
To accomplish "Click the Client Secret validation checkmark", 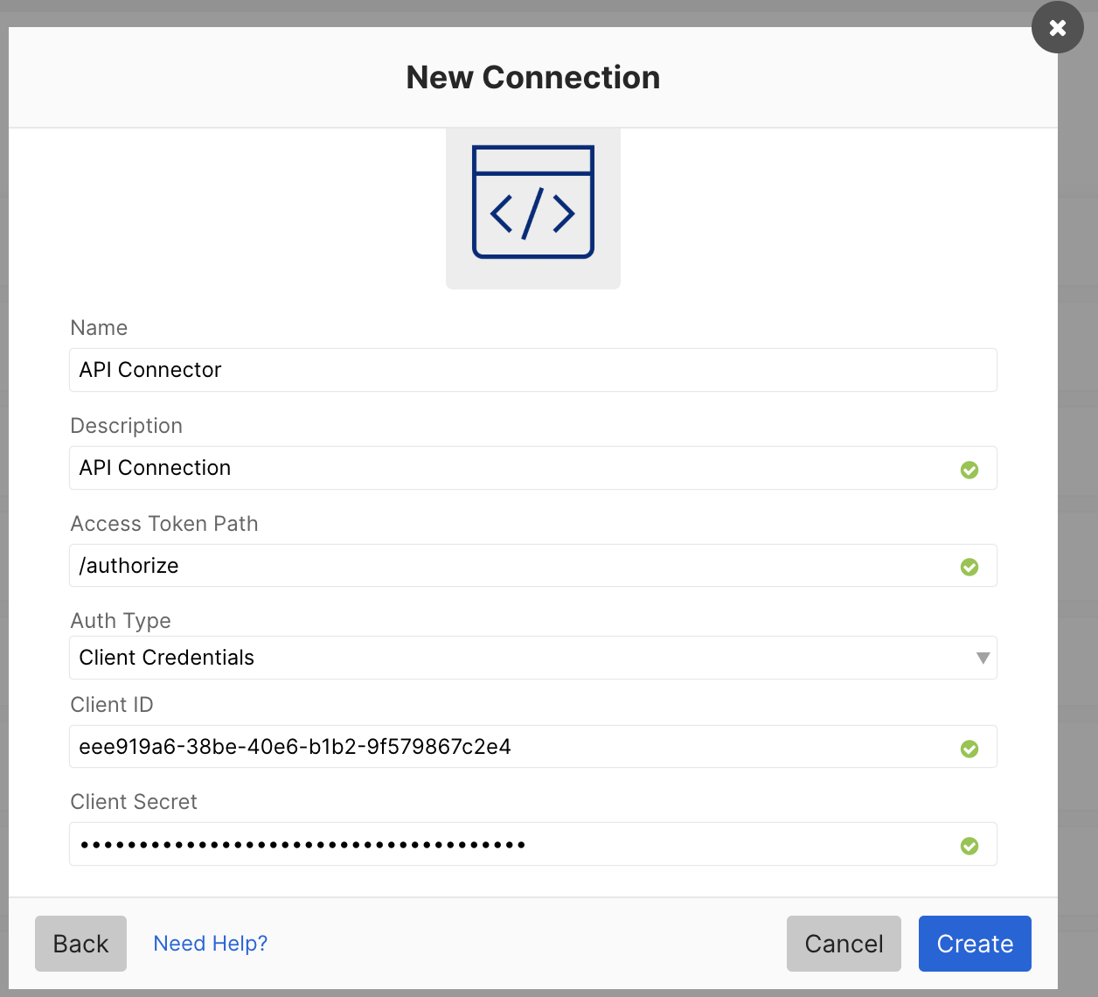I will pyautogui.click(x=969, y=846).
